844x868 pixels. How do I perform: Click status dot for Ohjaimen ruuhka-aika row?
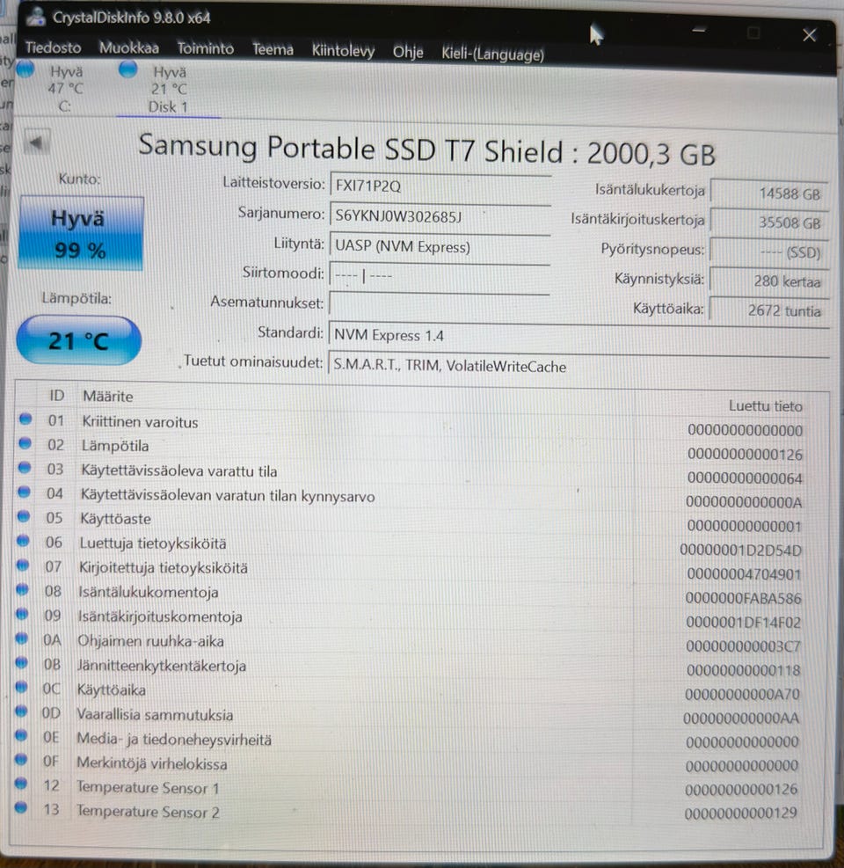(x=22, y=638)
